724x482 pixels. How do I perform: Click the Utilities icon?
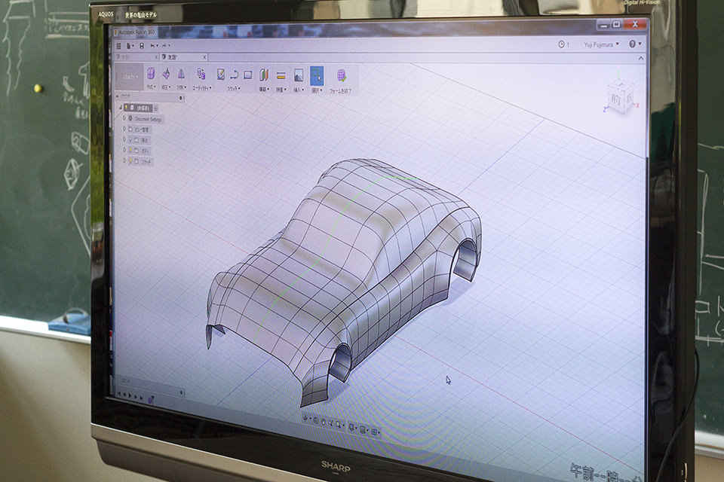pos(201,74)
